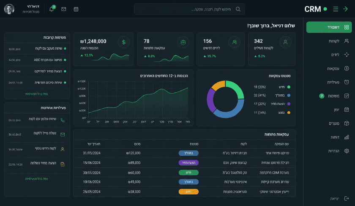Click the briefcase icon on the 78 open deals card
This screenshot has width=355, height=206.
pyautogui.click(x=183, y=42)
